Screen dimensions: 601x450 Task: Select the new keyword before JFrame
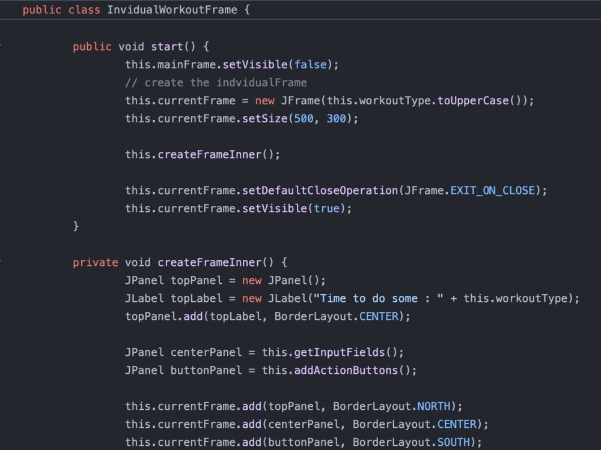[265, 100]
